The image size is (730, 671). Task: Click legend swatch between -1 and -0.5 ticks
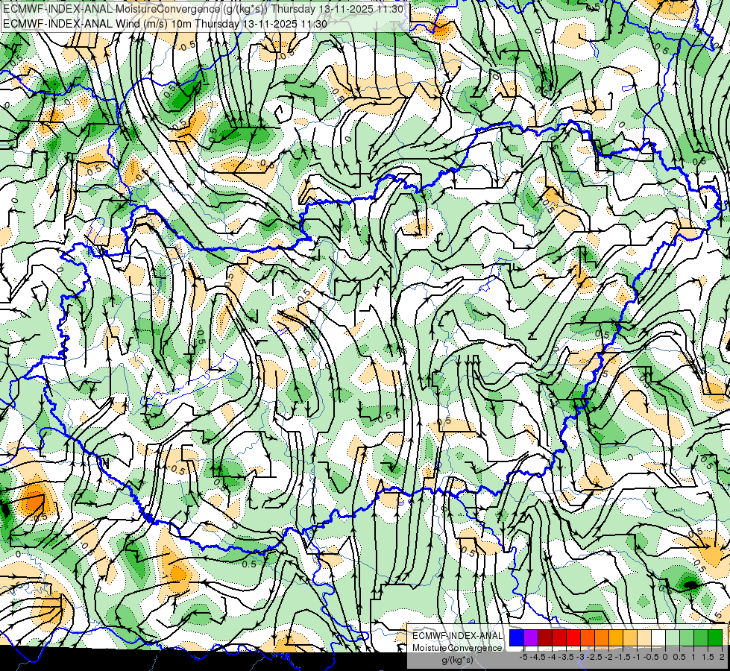pyautogui.click(x=644, y=637)
